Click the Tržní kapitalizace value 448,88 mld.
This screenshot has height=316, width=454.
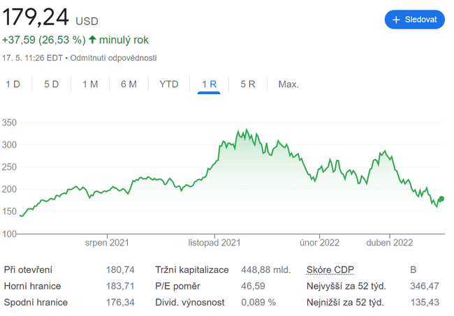[265, 269]
